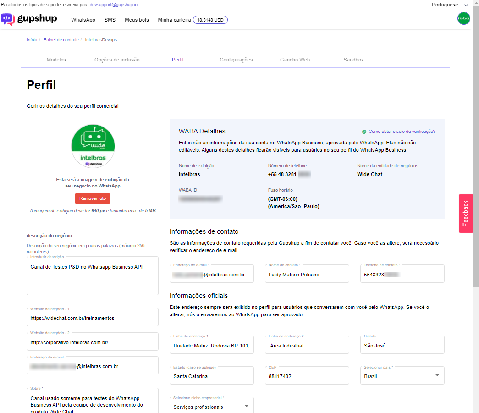Open the Configurações tab

tap(236, 60)
